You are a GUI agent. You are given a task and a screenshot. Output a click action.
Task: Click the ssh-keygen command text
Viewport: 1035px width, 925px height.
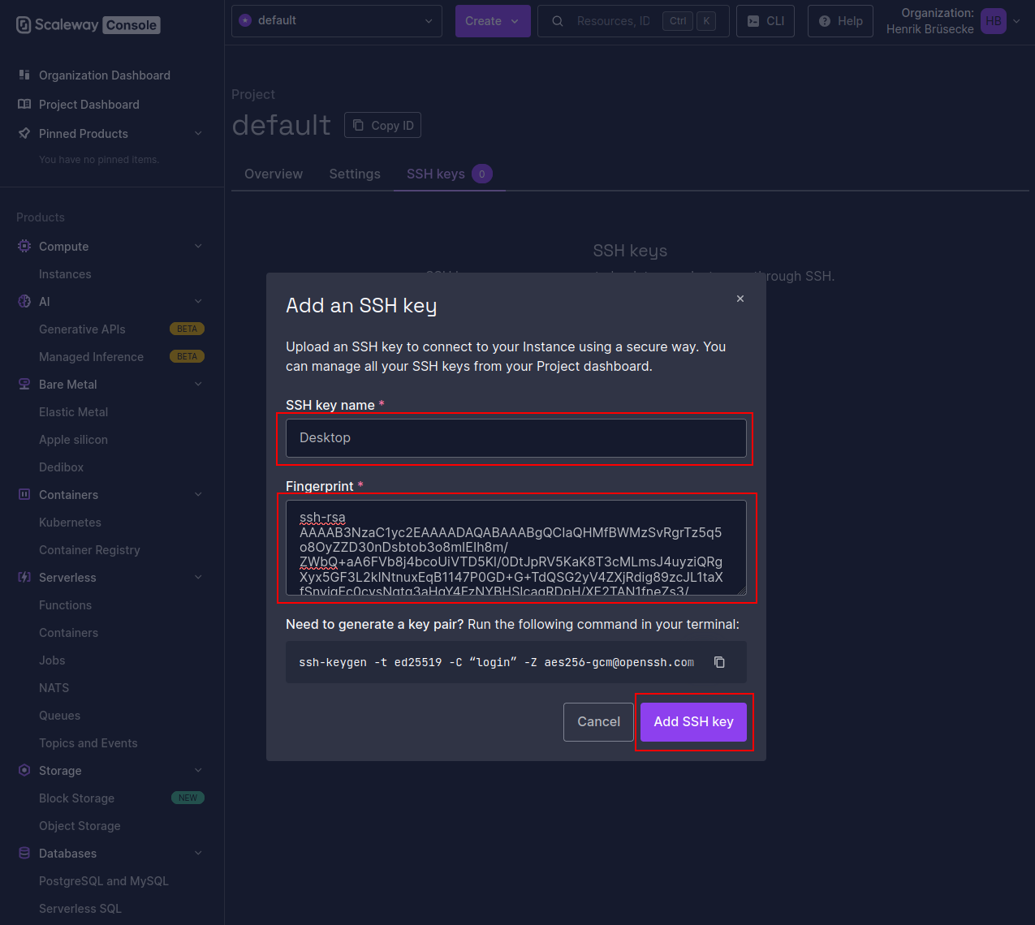point(497,662)
